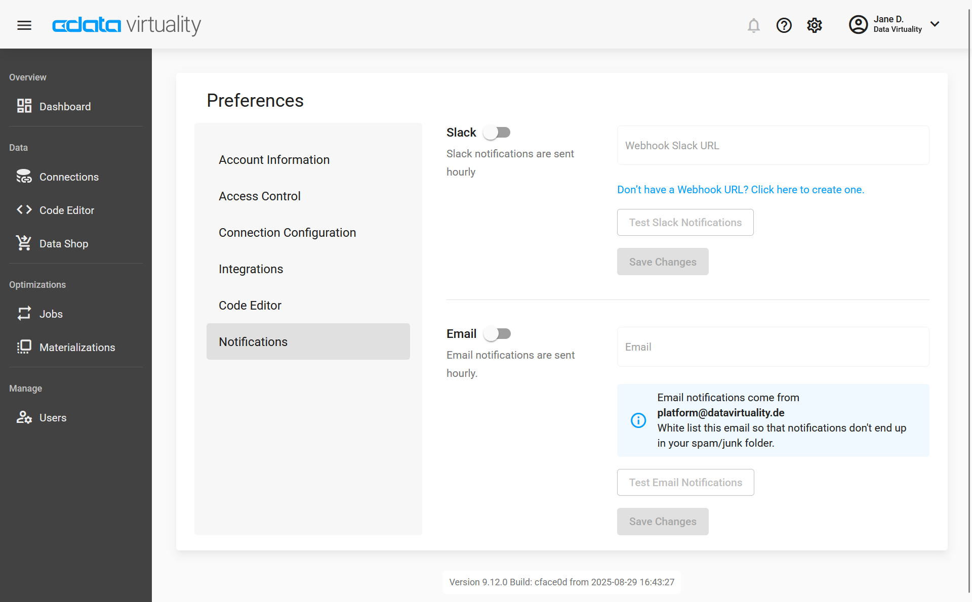Image resolution: width=972 pixels, height=602 pixels.
Task: Open the settings gear icon
Action: [814, 25]
